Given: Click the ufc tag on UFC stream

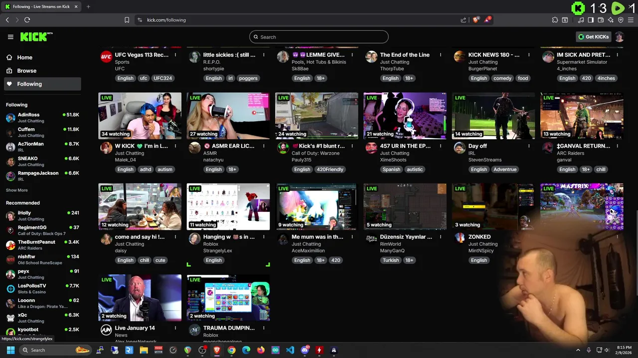Looking at the screenshot, I should click(x=144, y=78).
